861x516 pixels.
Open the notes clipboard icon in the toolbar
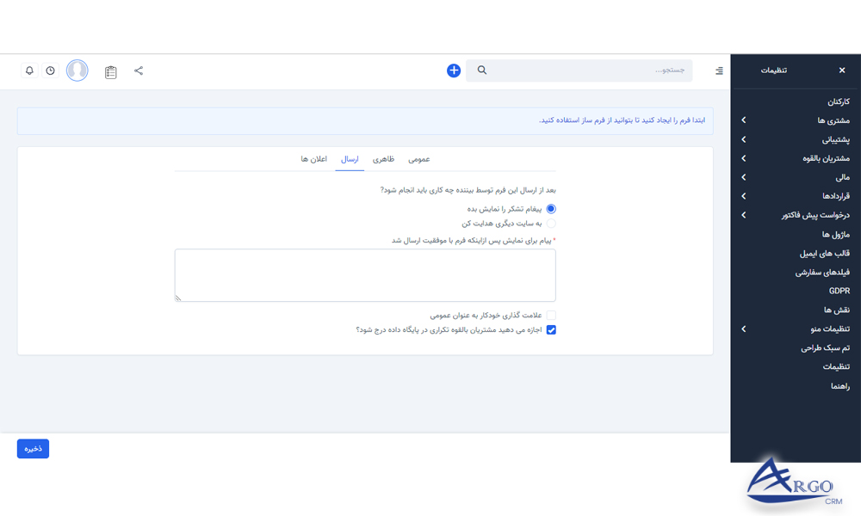coord(110,71)
